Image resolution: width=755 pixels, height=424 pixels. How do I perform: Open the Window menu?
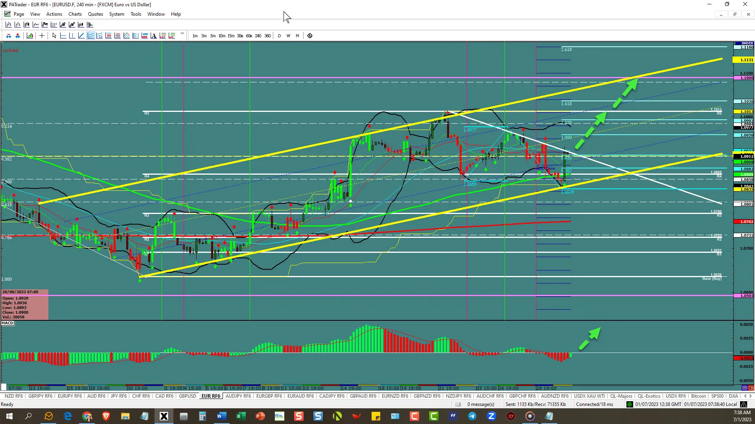coord(156,14)
